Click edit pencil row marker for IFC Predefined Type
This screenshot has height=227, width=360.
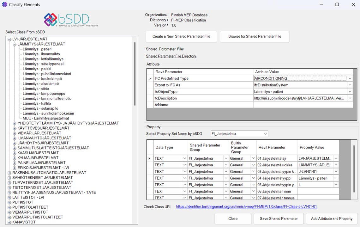tap(150, 79)
